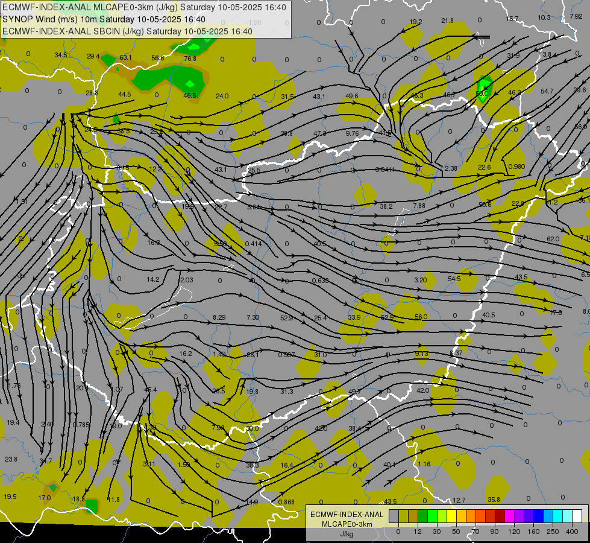The height and width of the screenshot is (543, 590).
Task: Click the 2.38 value on the map
Action: [x=451, y=168]
